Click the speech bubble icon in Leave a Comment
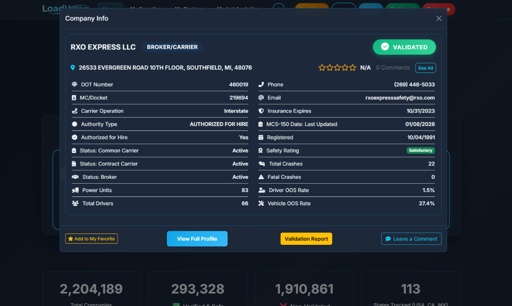 [388, 238]
